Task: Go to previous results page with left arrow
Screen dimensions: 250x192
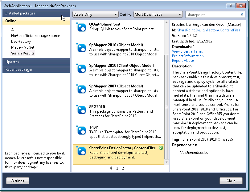Action: [x=111, y=168]
